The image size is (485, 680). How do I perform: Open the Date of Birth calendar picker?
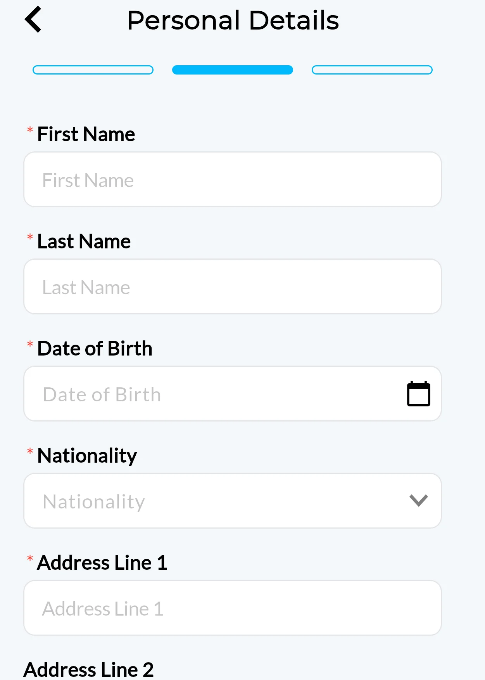click(418, 394)
